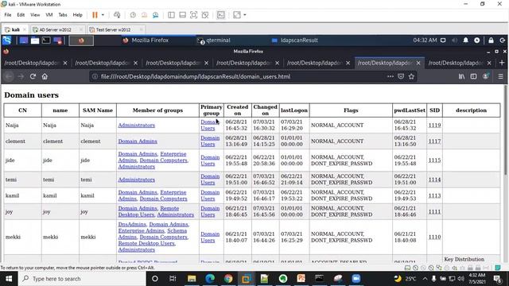The height and width of the screenshot is (286, 509).
Task: Open the Kali applications menu dragon icon
Action: click(7, 41)
